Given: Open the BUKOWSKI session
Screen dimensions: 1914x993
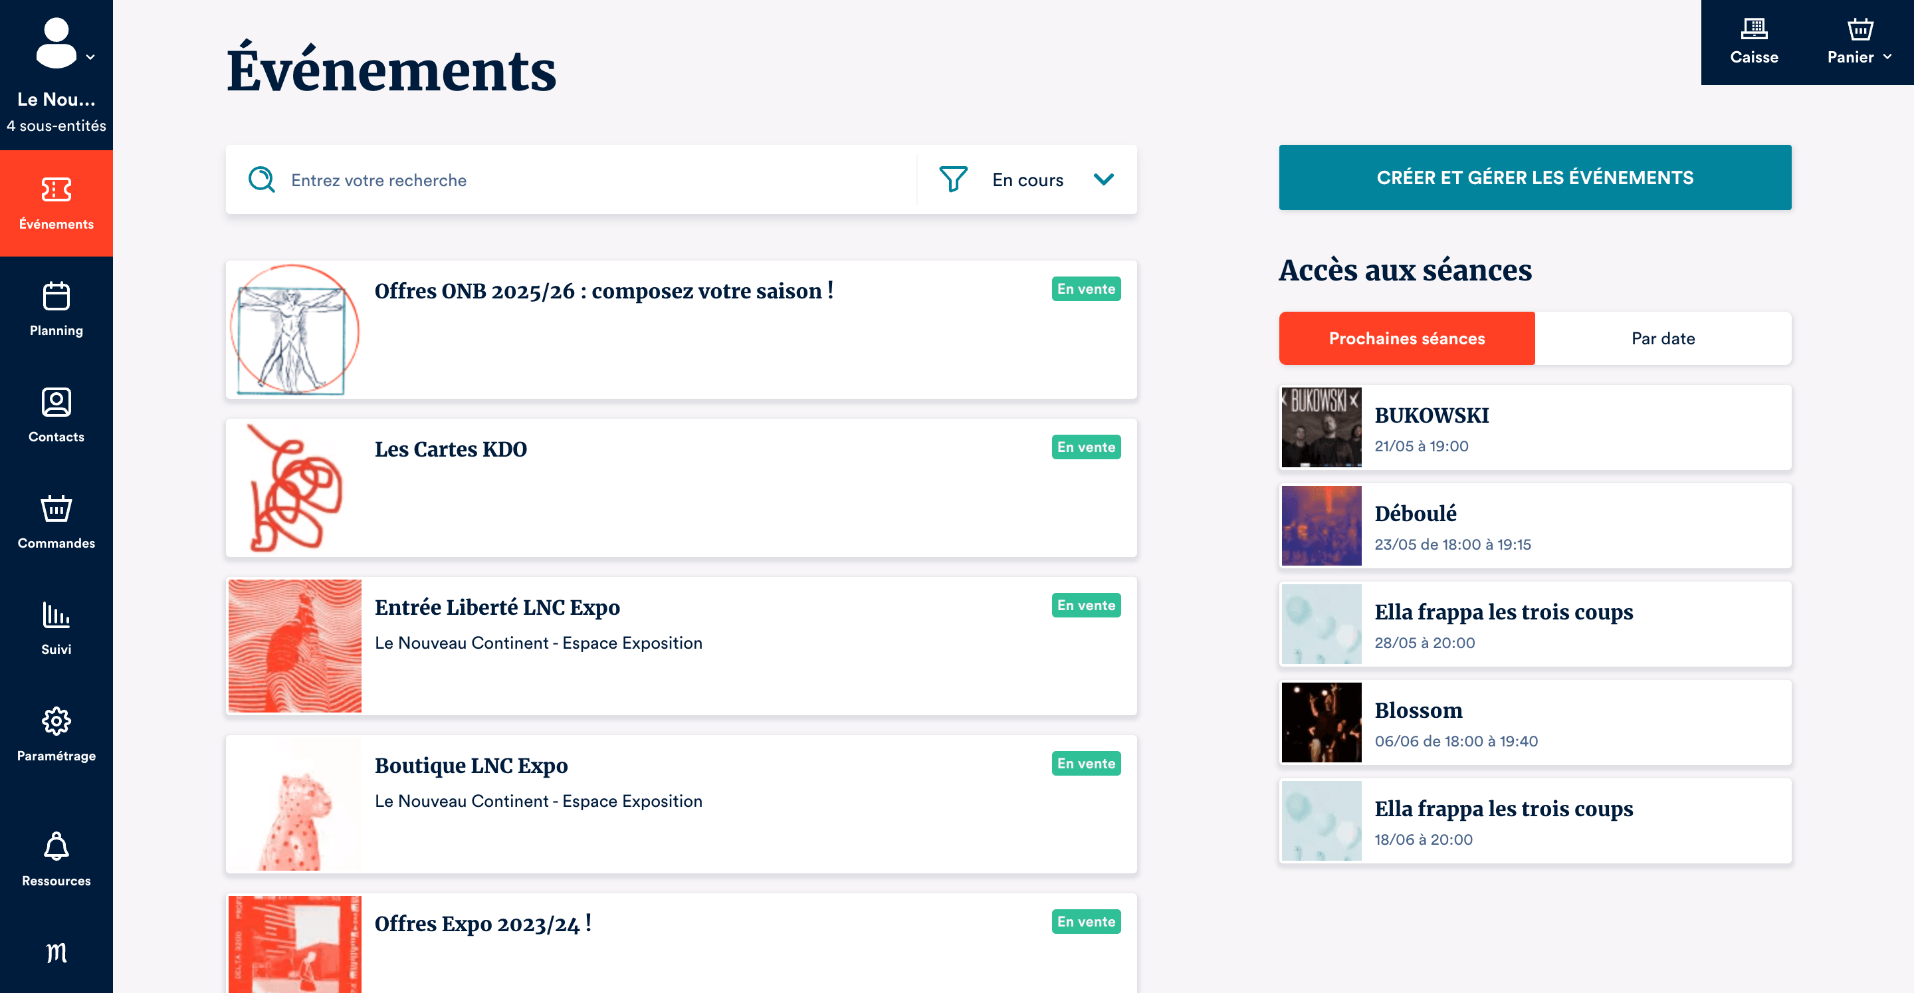Looking at the screenshot, I should point(1535,427).
